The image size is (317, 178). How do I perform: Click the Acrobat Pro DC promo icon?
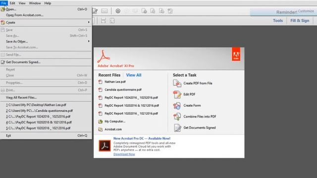[x=105, y=146]
